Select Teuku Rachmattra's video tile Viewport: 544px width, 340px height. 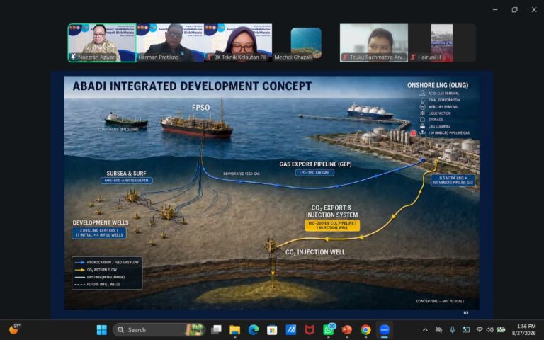(374, 42)
